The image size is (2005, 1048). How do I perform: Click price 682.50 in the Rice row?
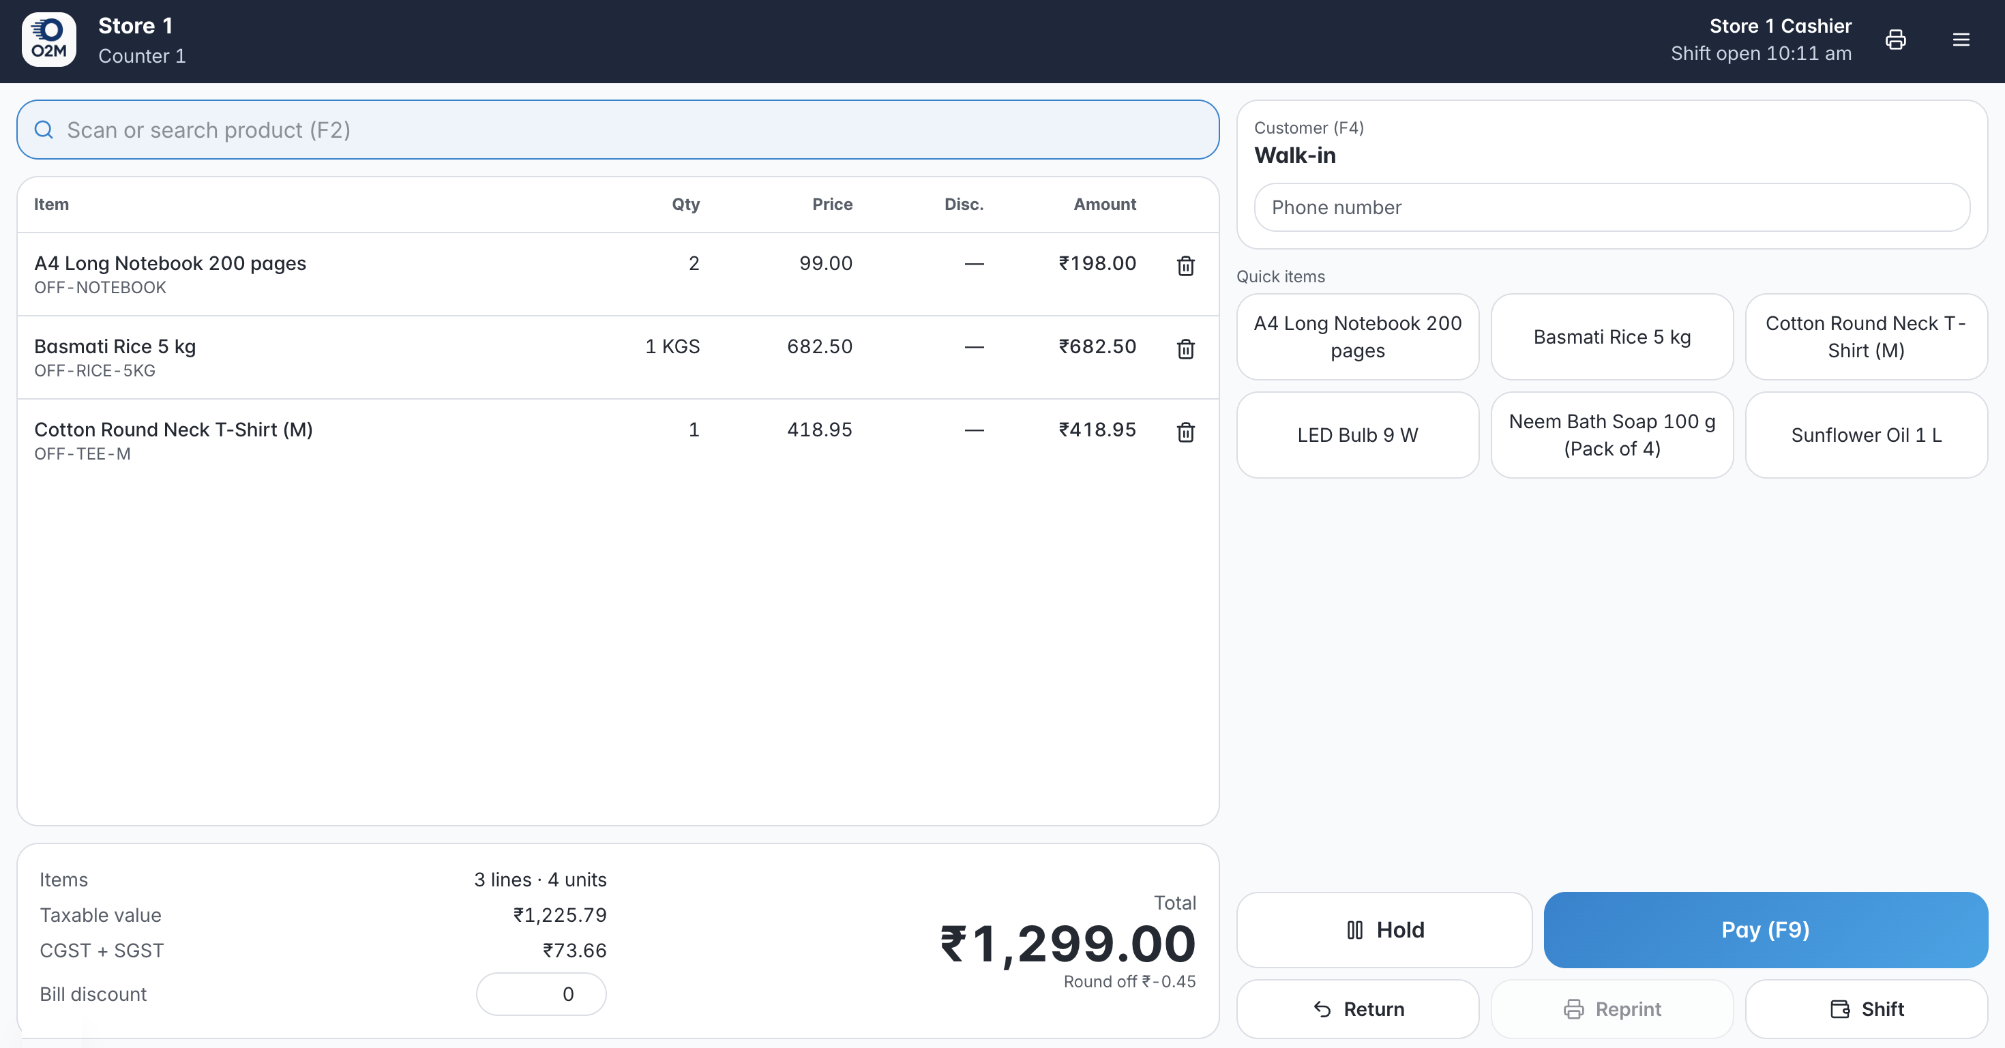[820, 347]
